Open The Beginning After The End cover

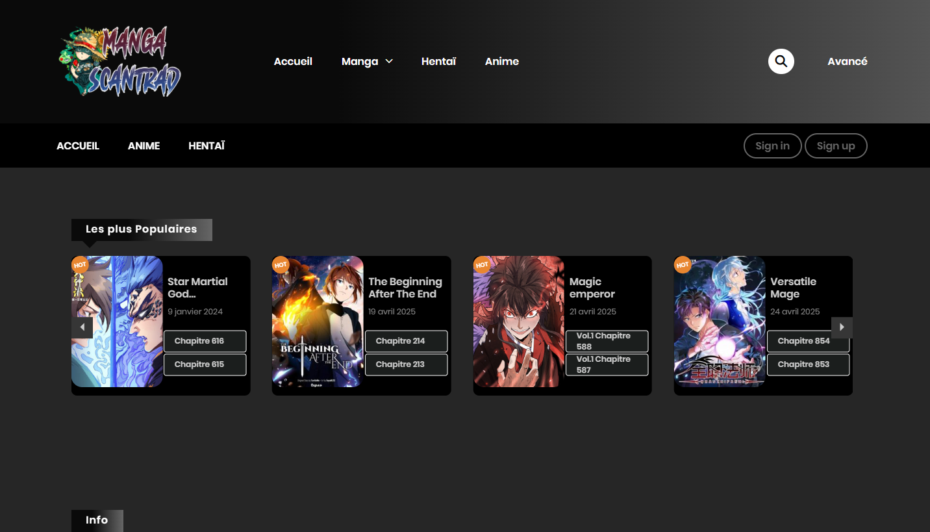tap(318, 322)
